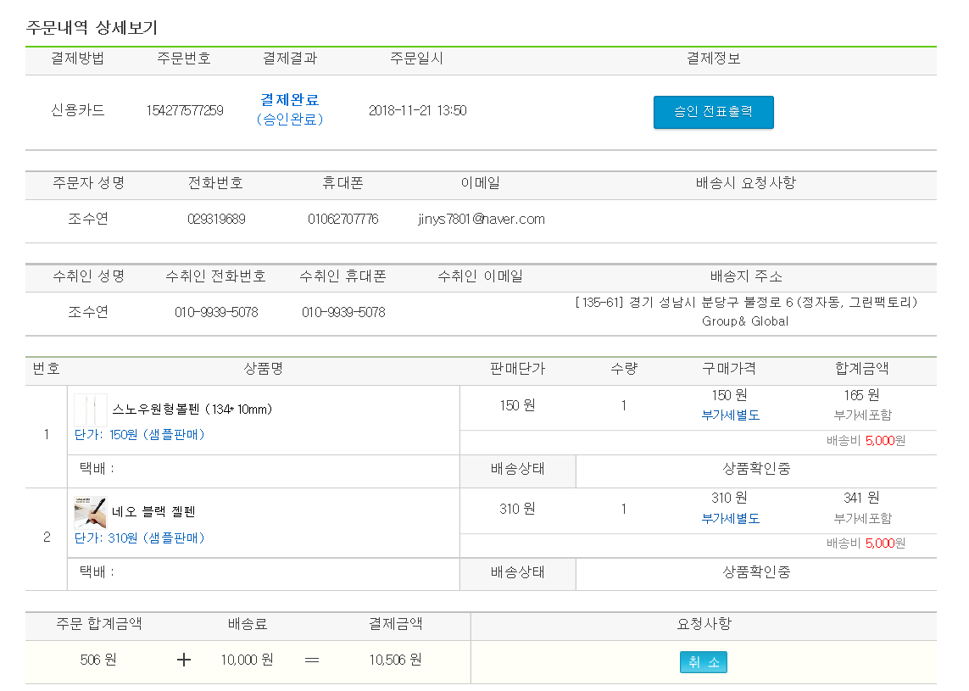Click the 신용카드 payment method value
This screenshot has height=691, width=969.
click(78, 110)
